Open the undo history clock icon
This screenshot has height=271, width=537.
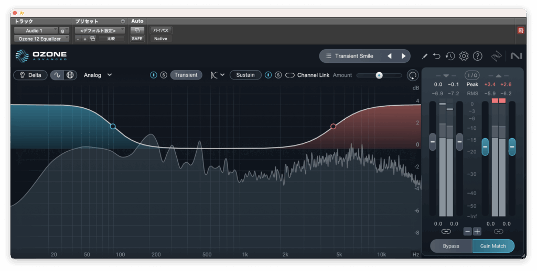(450, 56)
